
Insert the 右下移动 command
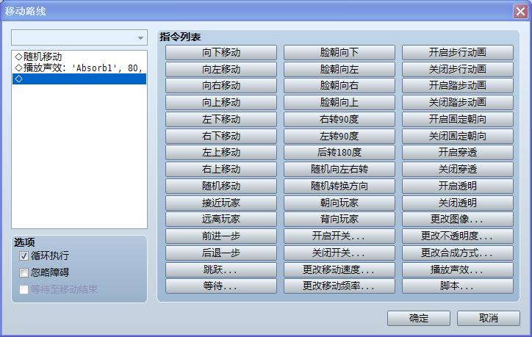[x=221, y=136]
